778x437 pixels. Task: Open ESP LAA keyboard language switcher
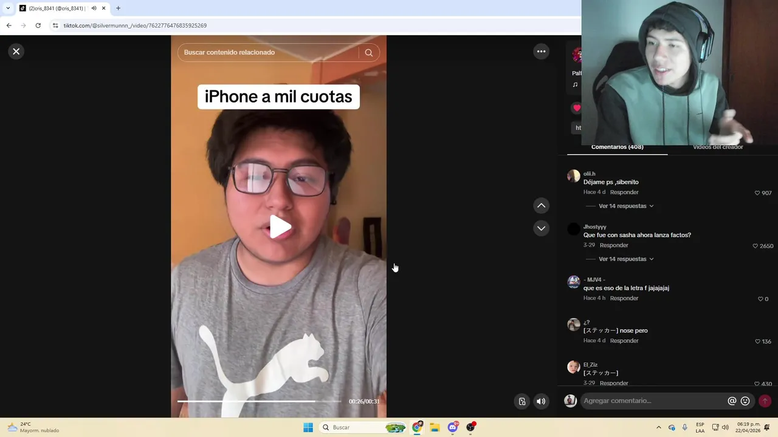click(x=700, y=427)
